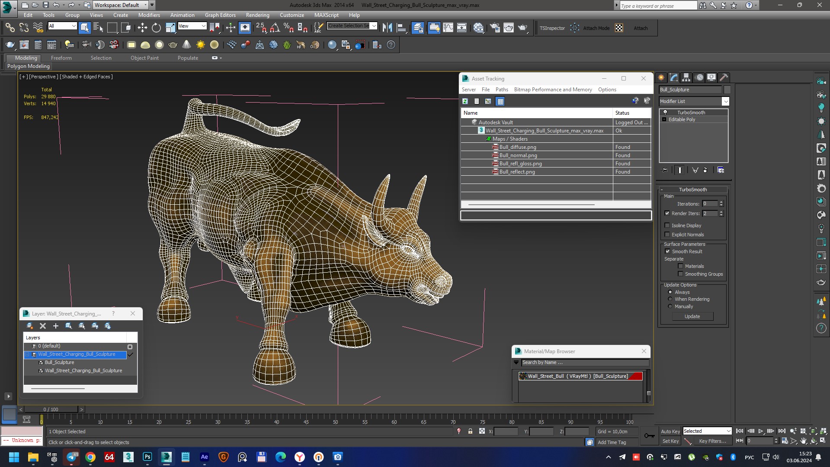Open the Graph Editors menu
This screenshot has height=467, width=830.
click(x=220, y=15)
